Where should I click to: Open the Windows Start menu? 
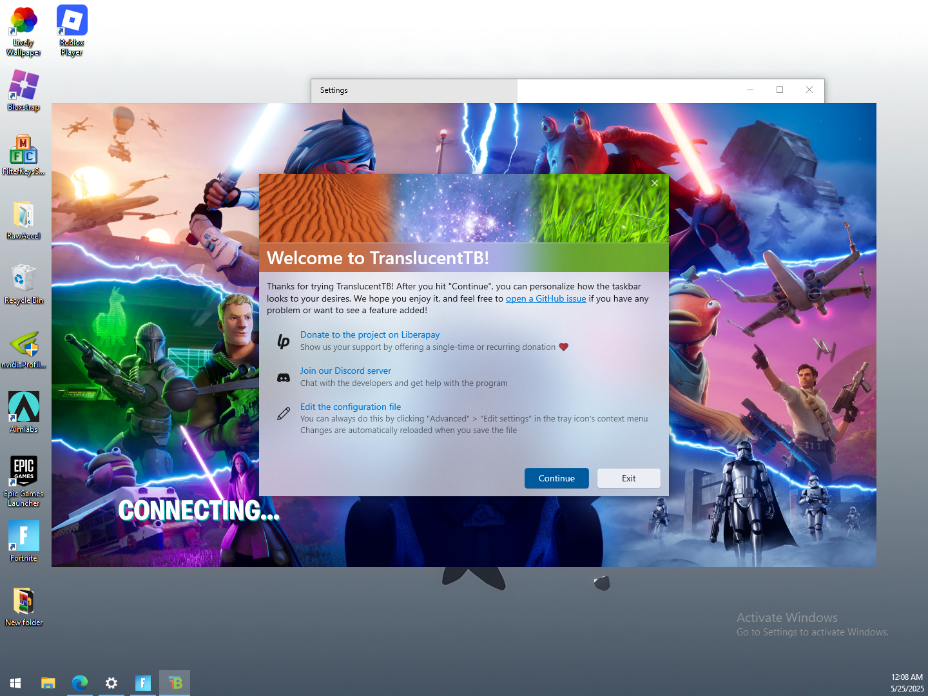click(x=15, y=683)
